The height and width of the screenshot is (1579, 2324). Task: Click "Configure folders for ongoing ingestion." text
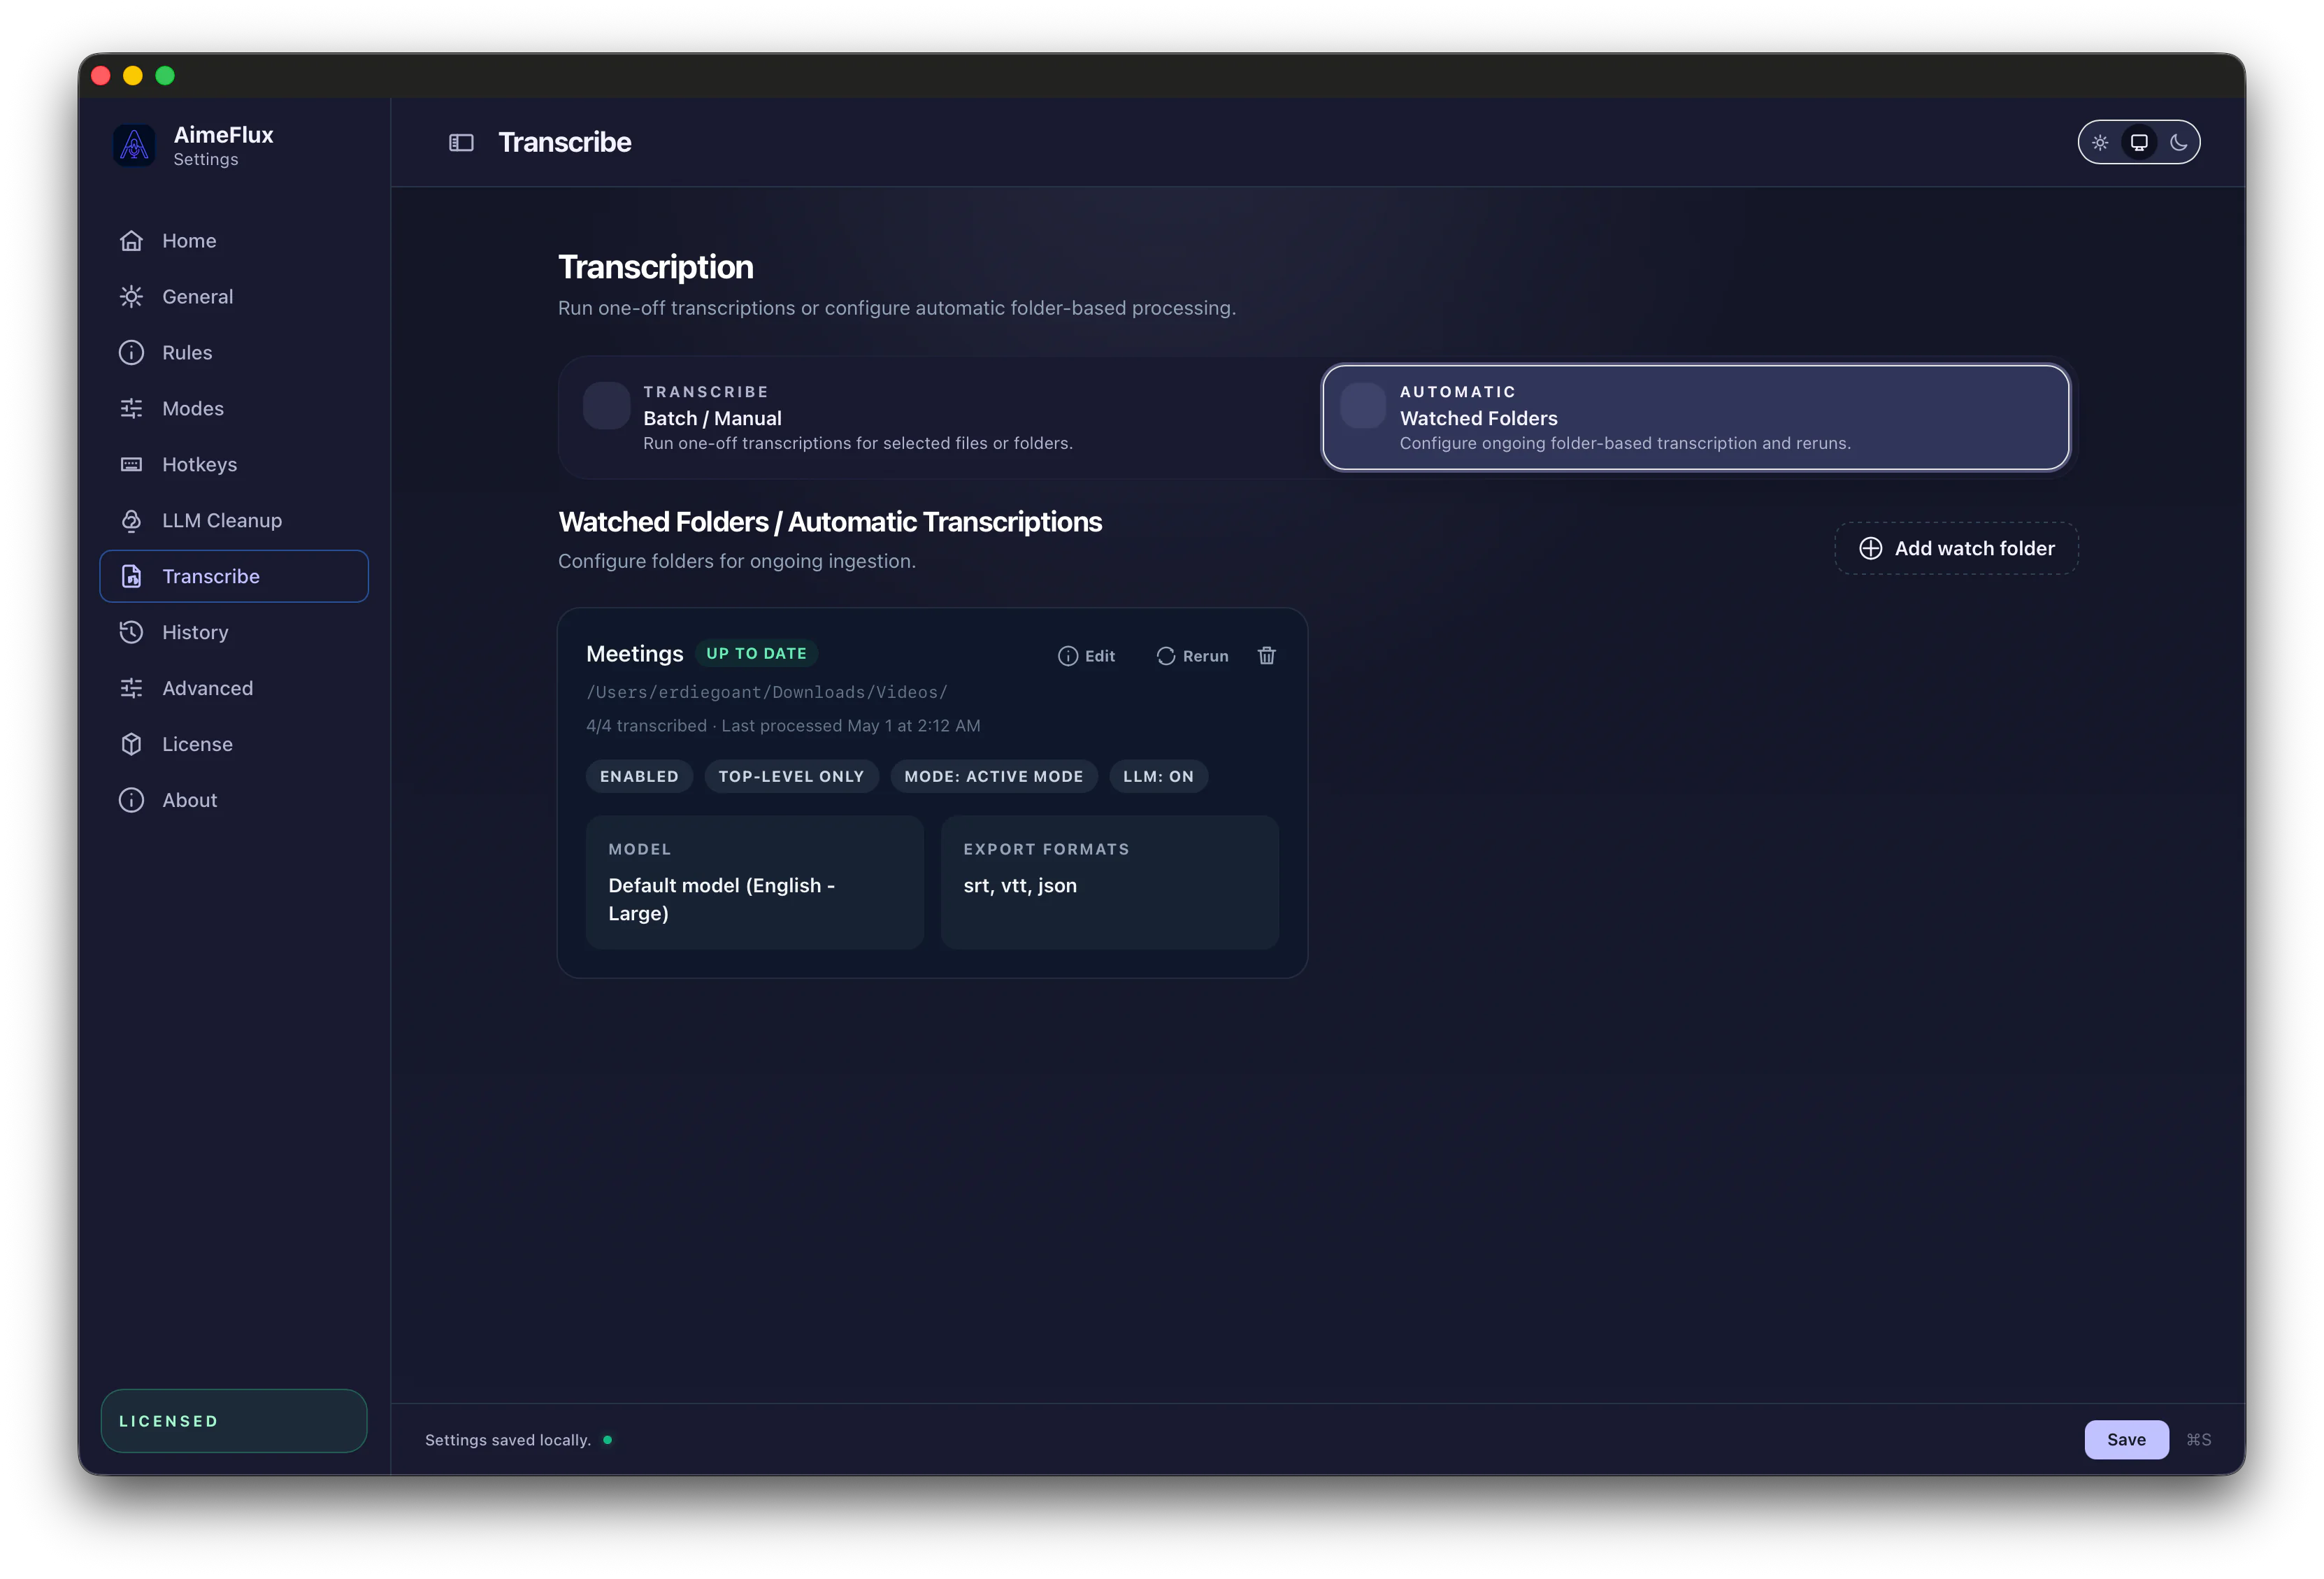(x=737, y=562)
